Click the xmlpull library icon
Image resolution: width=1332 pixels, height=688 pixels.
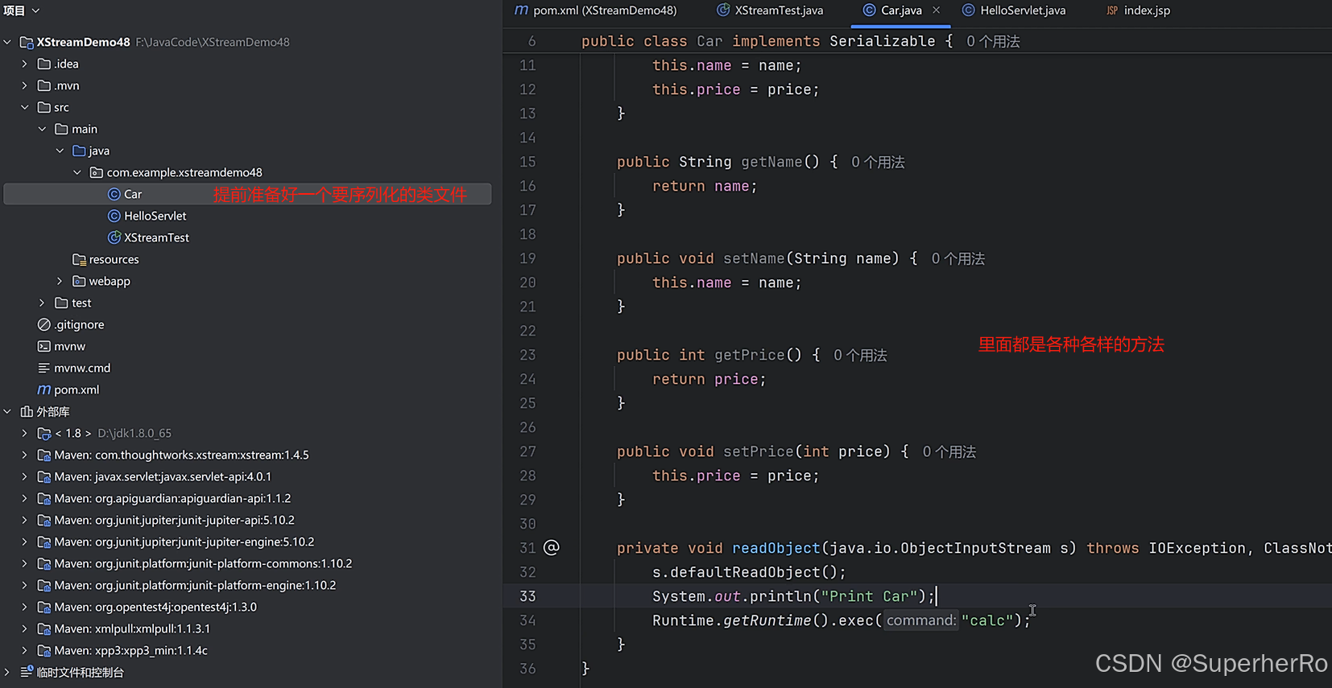pos(44,628)
